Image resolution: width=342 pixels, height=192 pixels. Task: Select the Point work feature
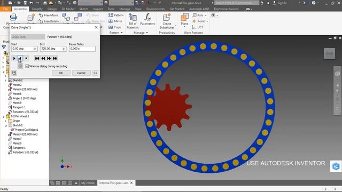point(199,21)
